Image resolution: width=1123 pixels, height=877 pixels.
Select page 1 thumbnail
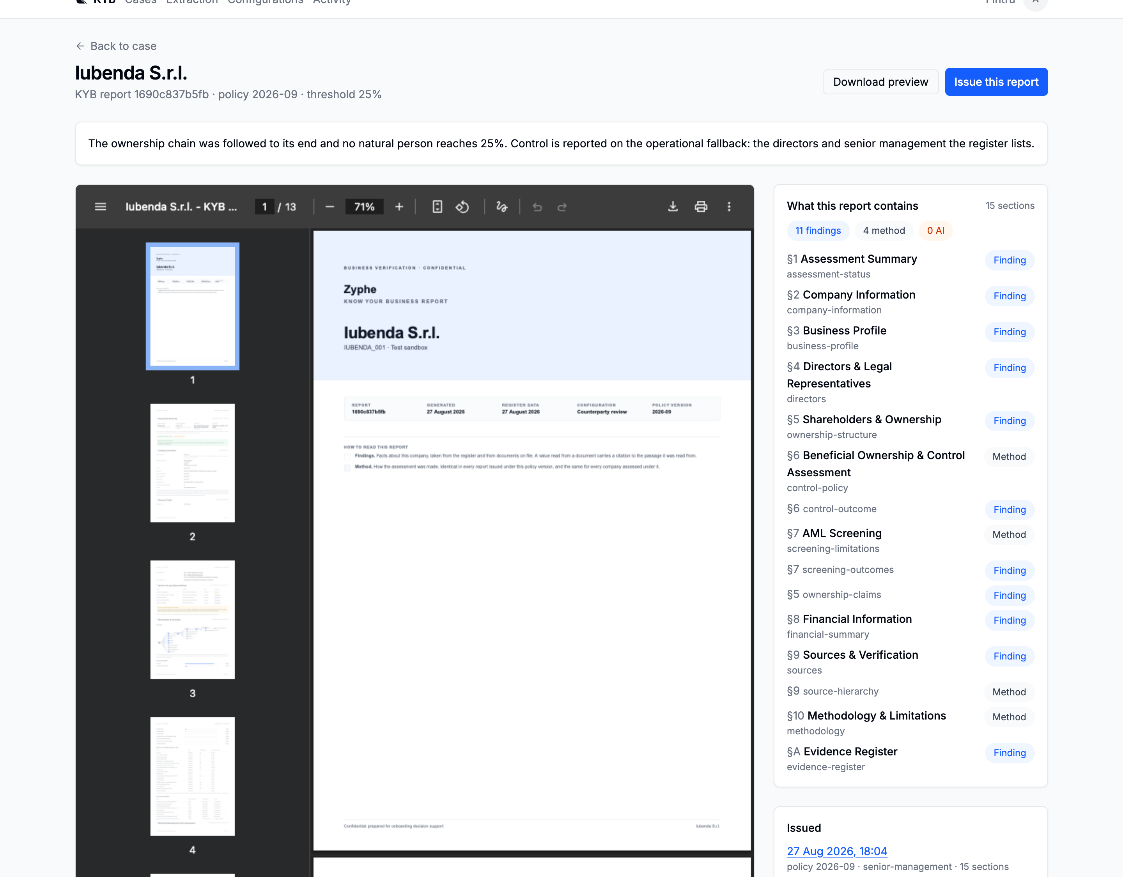tap(192, 306)
